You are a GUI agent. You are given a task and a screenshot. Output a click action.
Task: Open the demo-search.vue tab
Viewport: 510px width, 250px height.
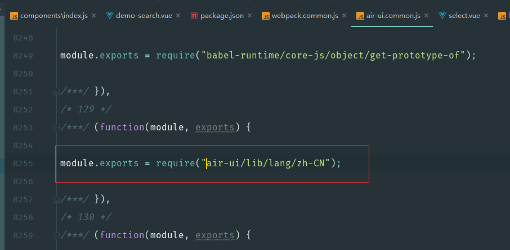pos(144,16)
